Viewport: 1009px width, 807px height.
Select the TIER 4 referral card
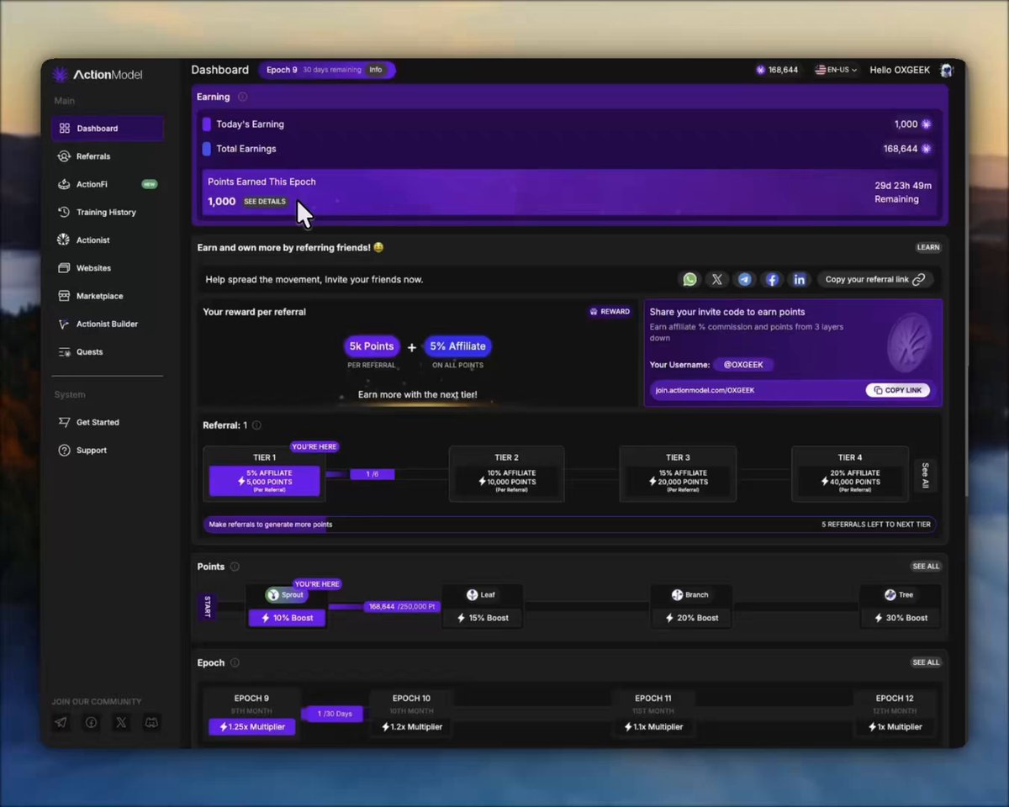[x=850, y=474]
